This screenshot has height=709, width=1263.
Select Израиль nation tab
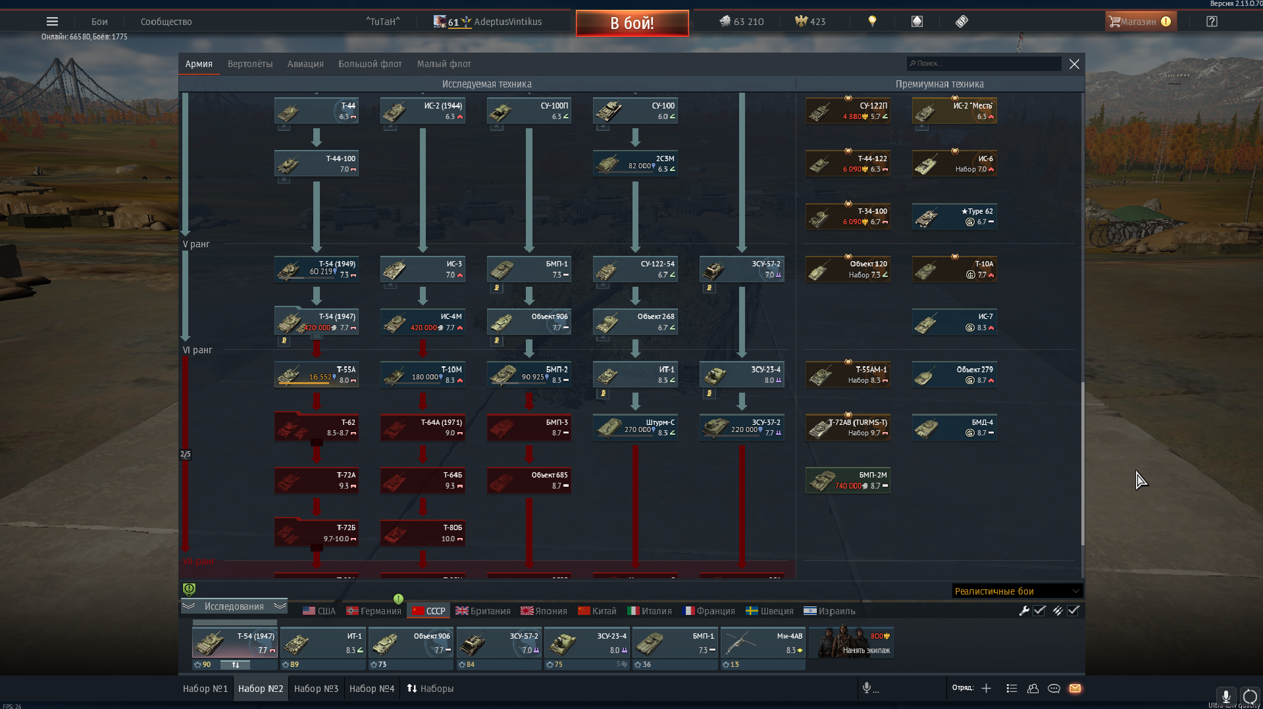click(830, 610)
